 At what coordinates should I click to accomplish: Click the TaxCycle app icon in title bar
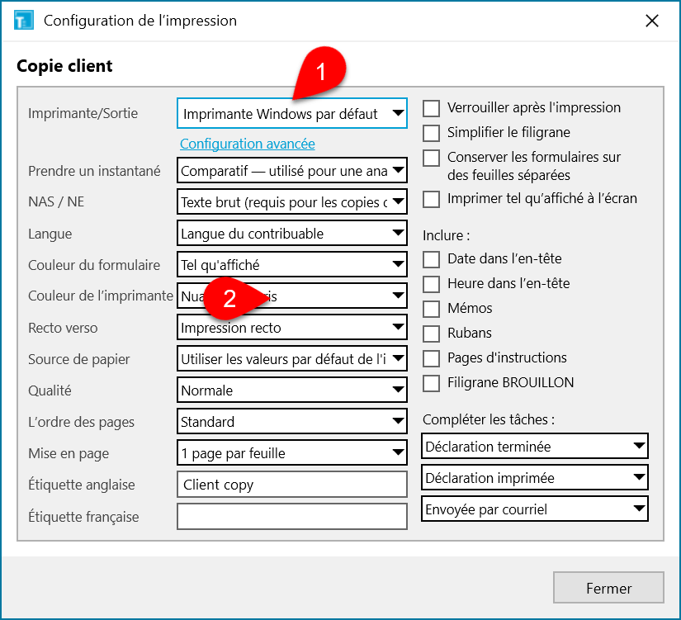click(23, 21)
